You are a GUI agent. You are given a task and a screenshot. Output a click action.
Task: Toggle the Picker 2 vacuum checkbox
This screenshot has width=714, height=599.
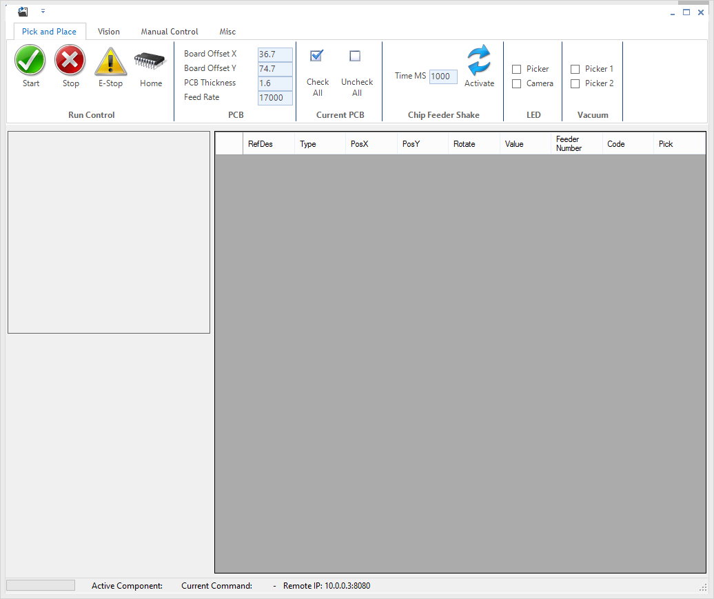point(575,83)
